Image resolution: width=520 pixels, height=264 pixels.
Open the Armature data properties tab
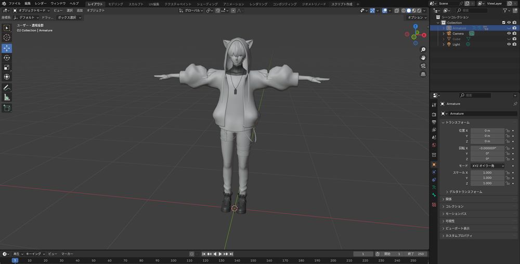pos(434,187)
